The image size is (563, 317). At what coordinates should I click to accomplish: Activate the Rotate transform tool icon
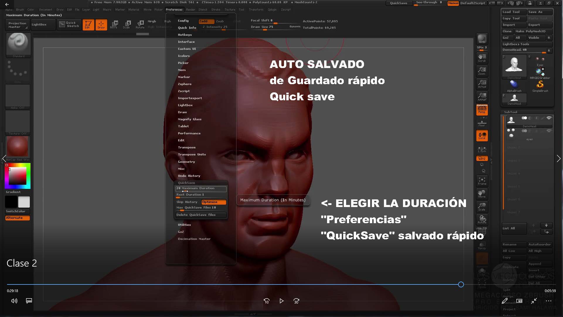(x=140, y=24)
